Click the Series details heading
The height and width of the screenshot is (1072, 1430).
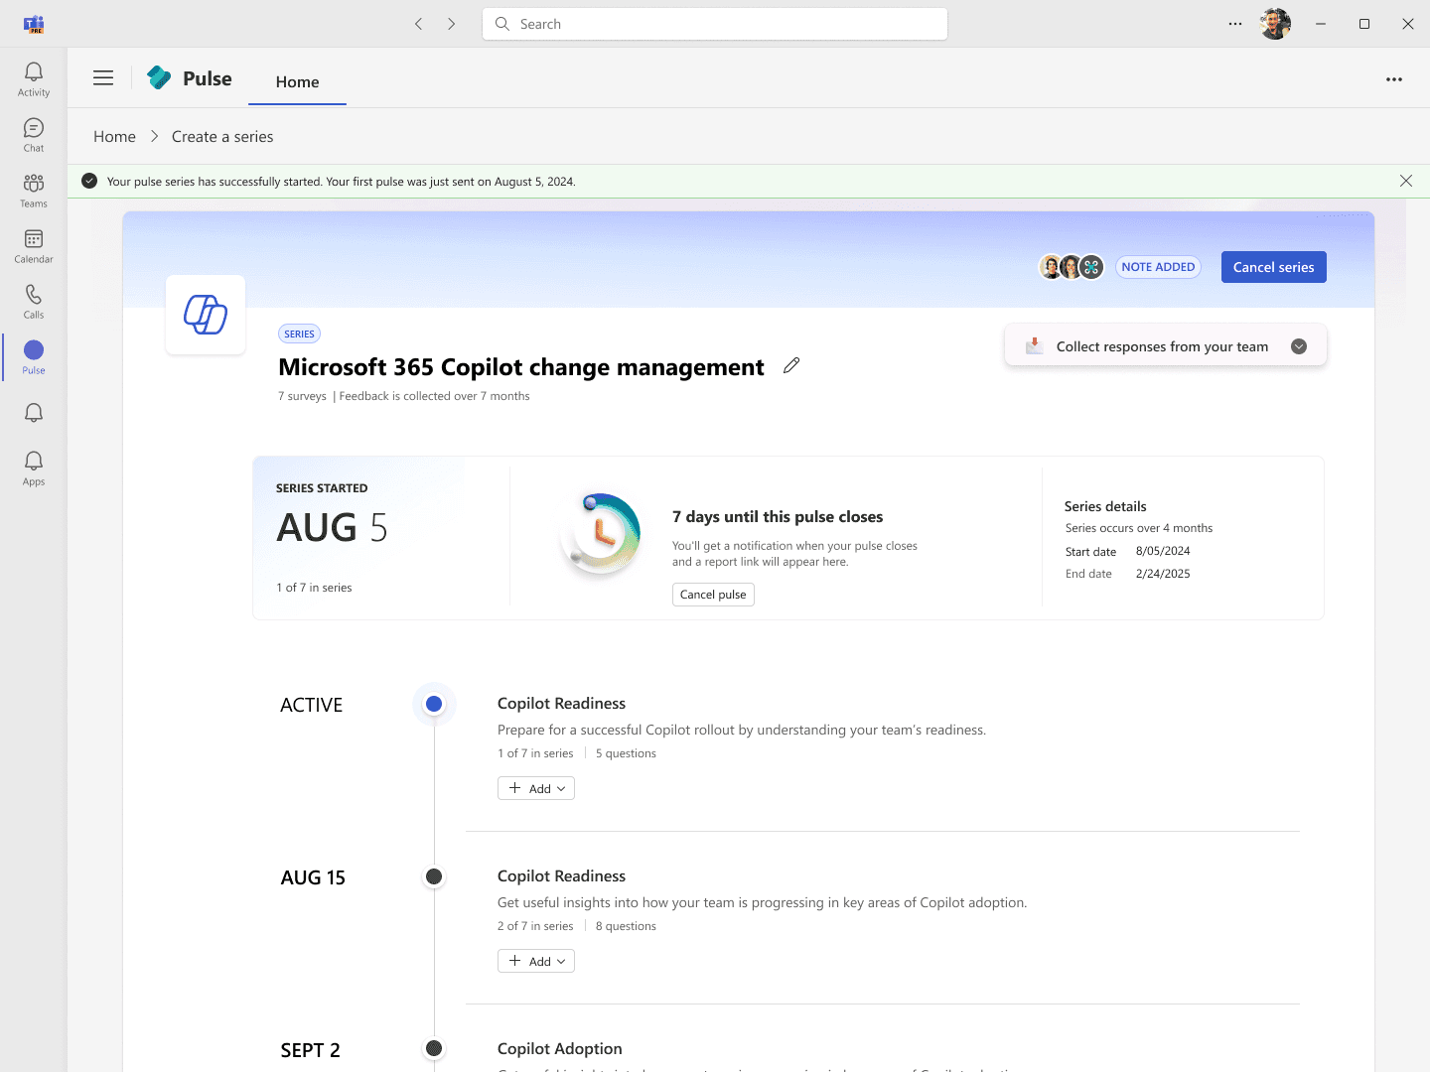click(1105, 506)
